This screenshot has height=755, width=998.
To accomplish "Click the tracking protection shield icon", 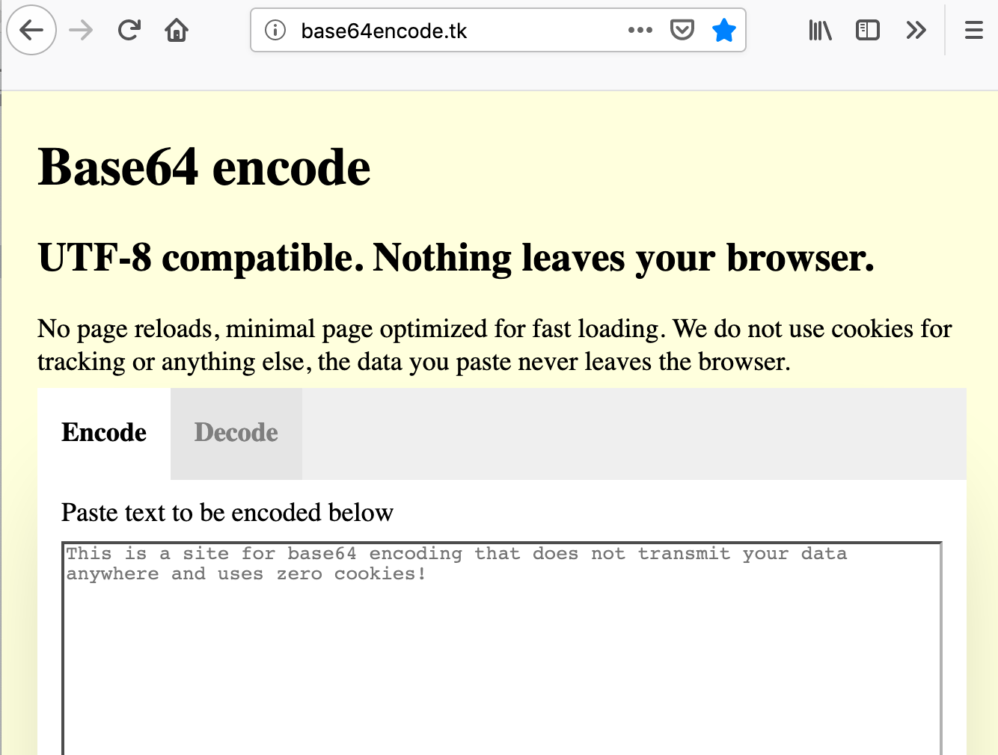I will [682, 30].
